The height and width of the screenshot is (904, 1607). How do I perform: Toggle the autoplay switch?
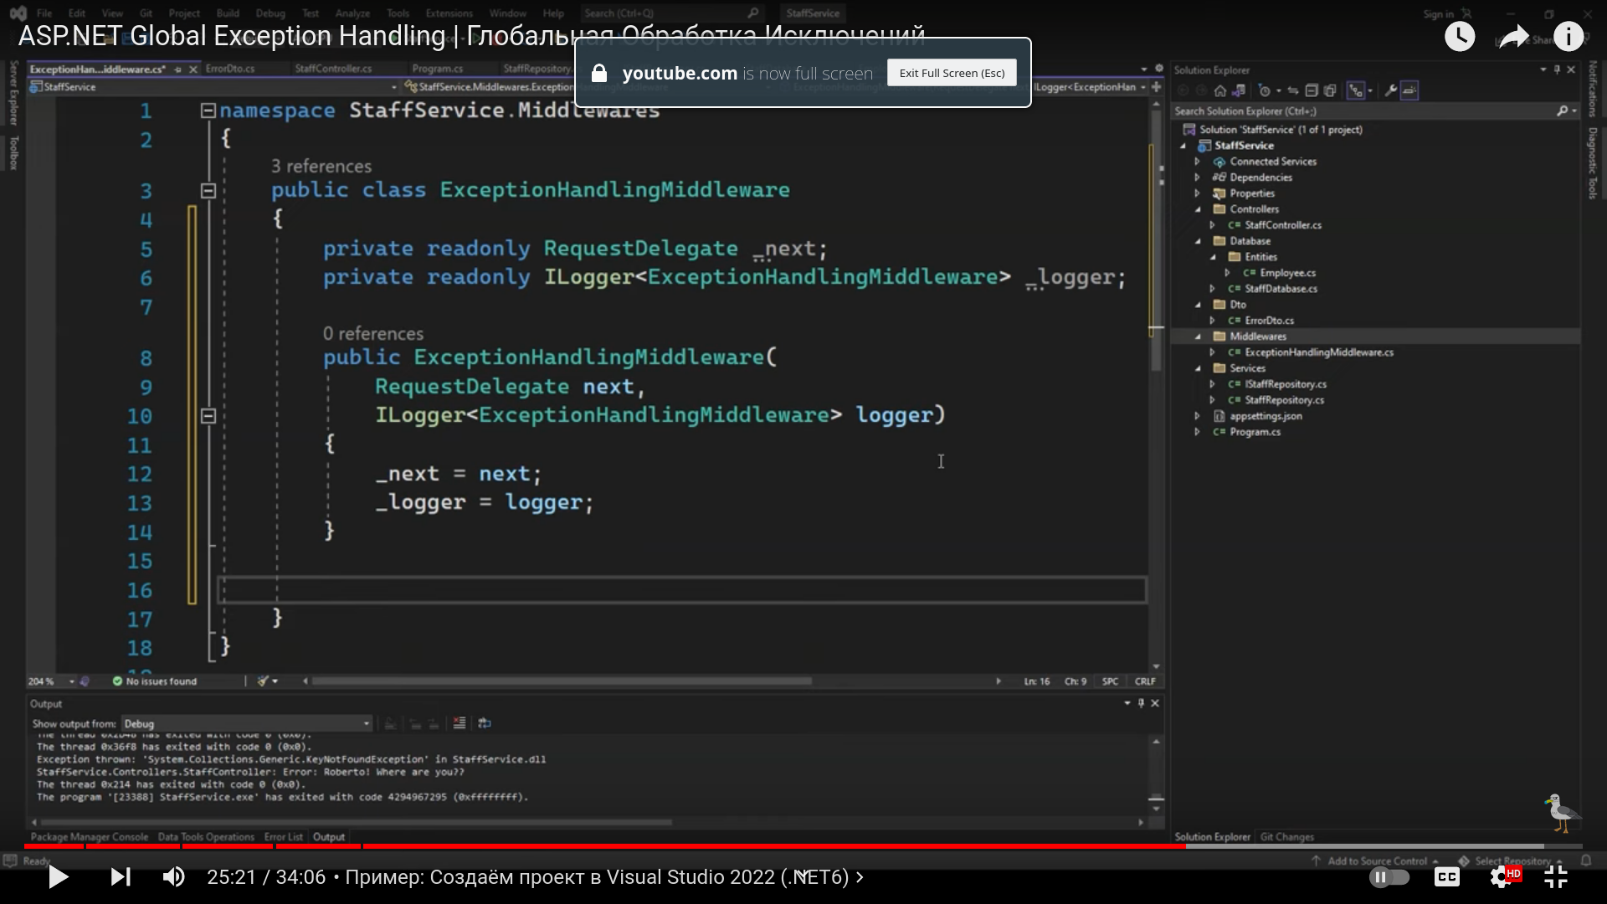1389,876
